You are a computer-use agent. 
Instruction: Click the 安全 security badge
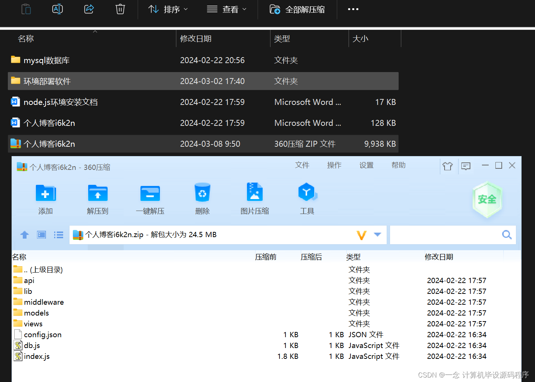pyautogui.click(x=487, y=199)
